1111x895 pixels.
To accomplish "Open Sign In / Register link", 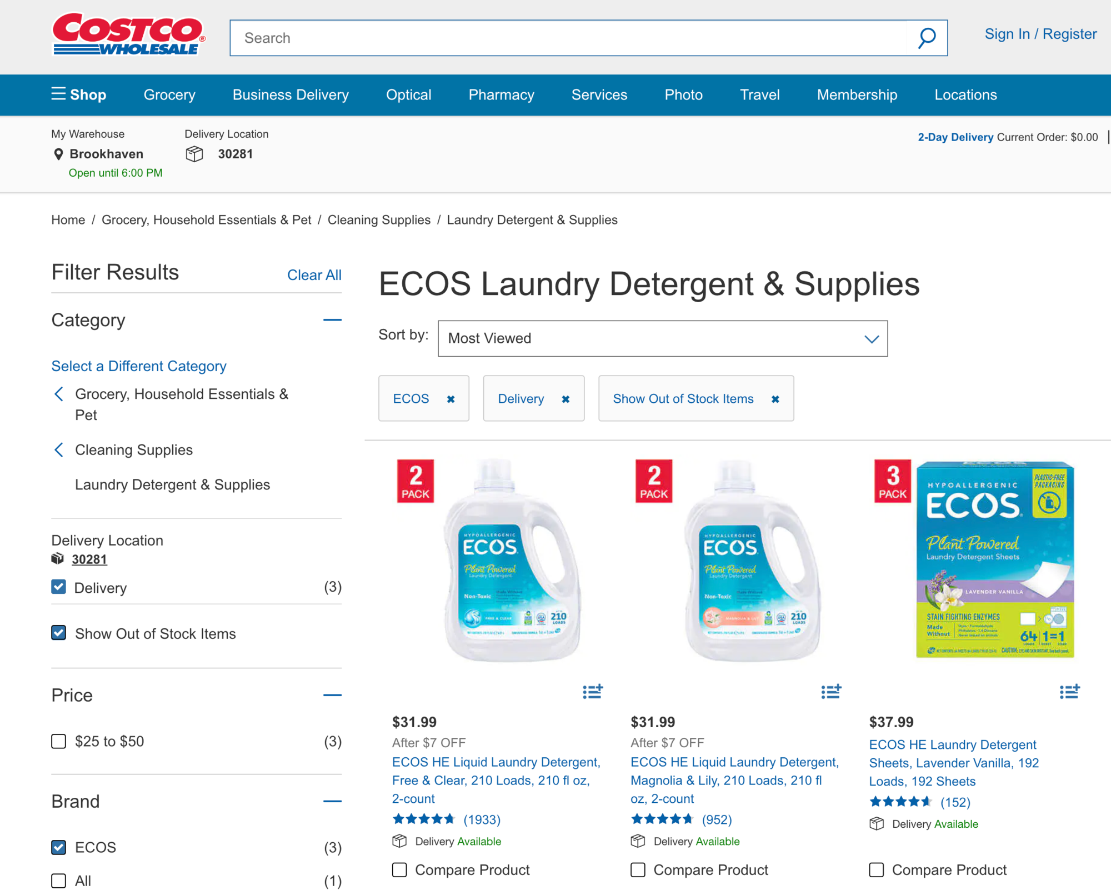I will pyautogui.click(x=1040, y=34).
